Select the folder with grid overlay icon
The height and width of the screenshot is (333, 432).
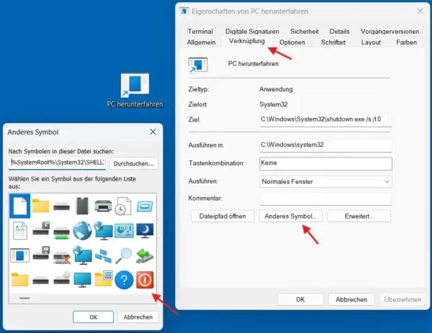click(x=104, y=278)
